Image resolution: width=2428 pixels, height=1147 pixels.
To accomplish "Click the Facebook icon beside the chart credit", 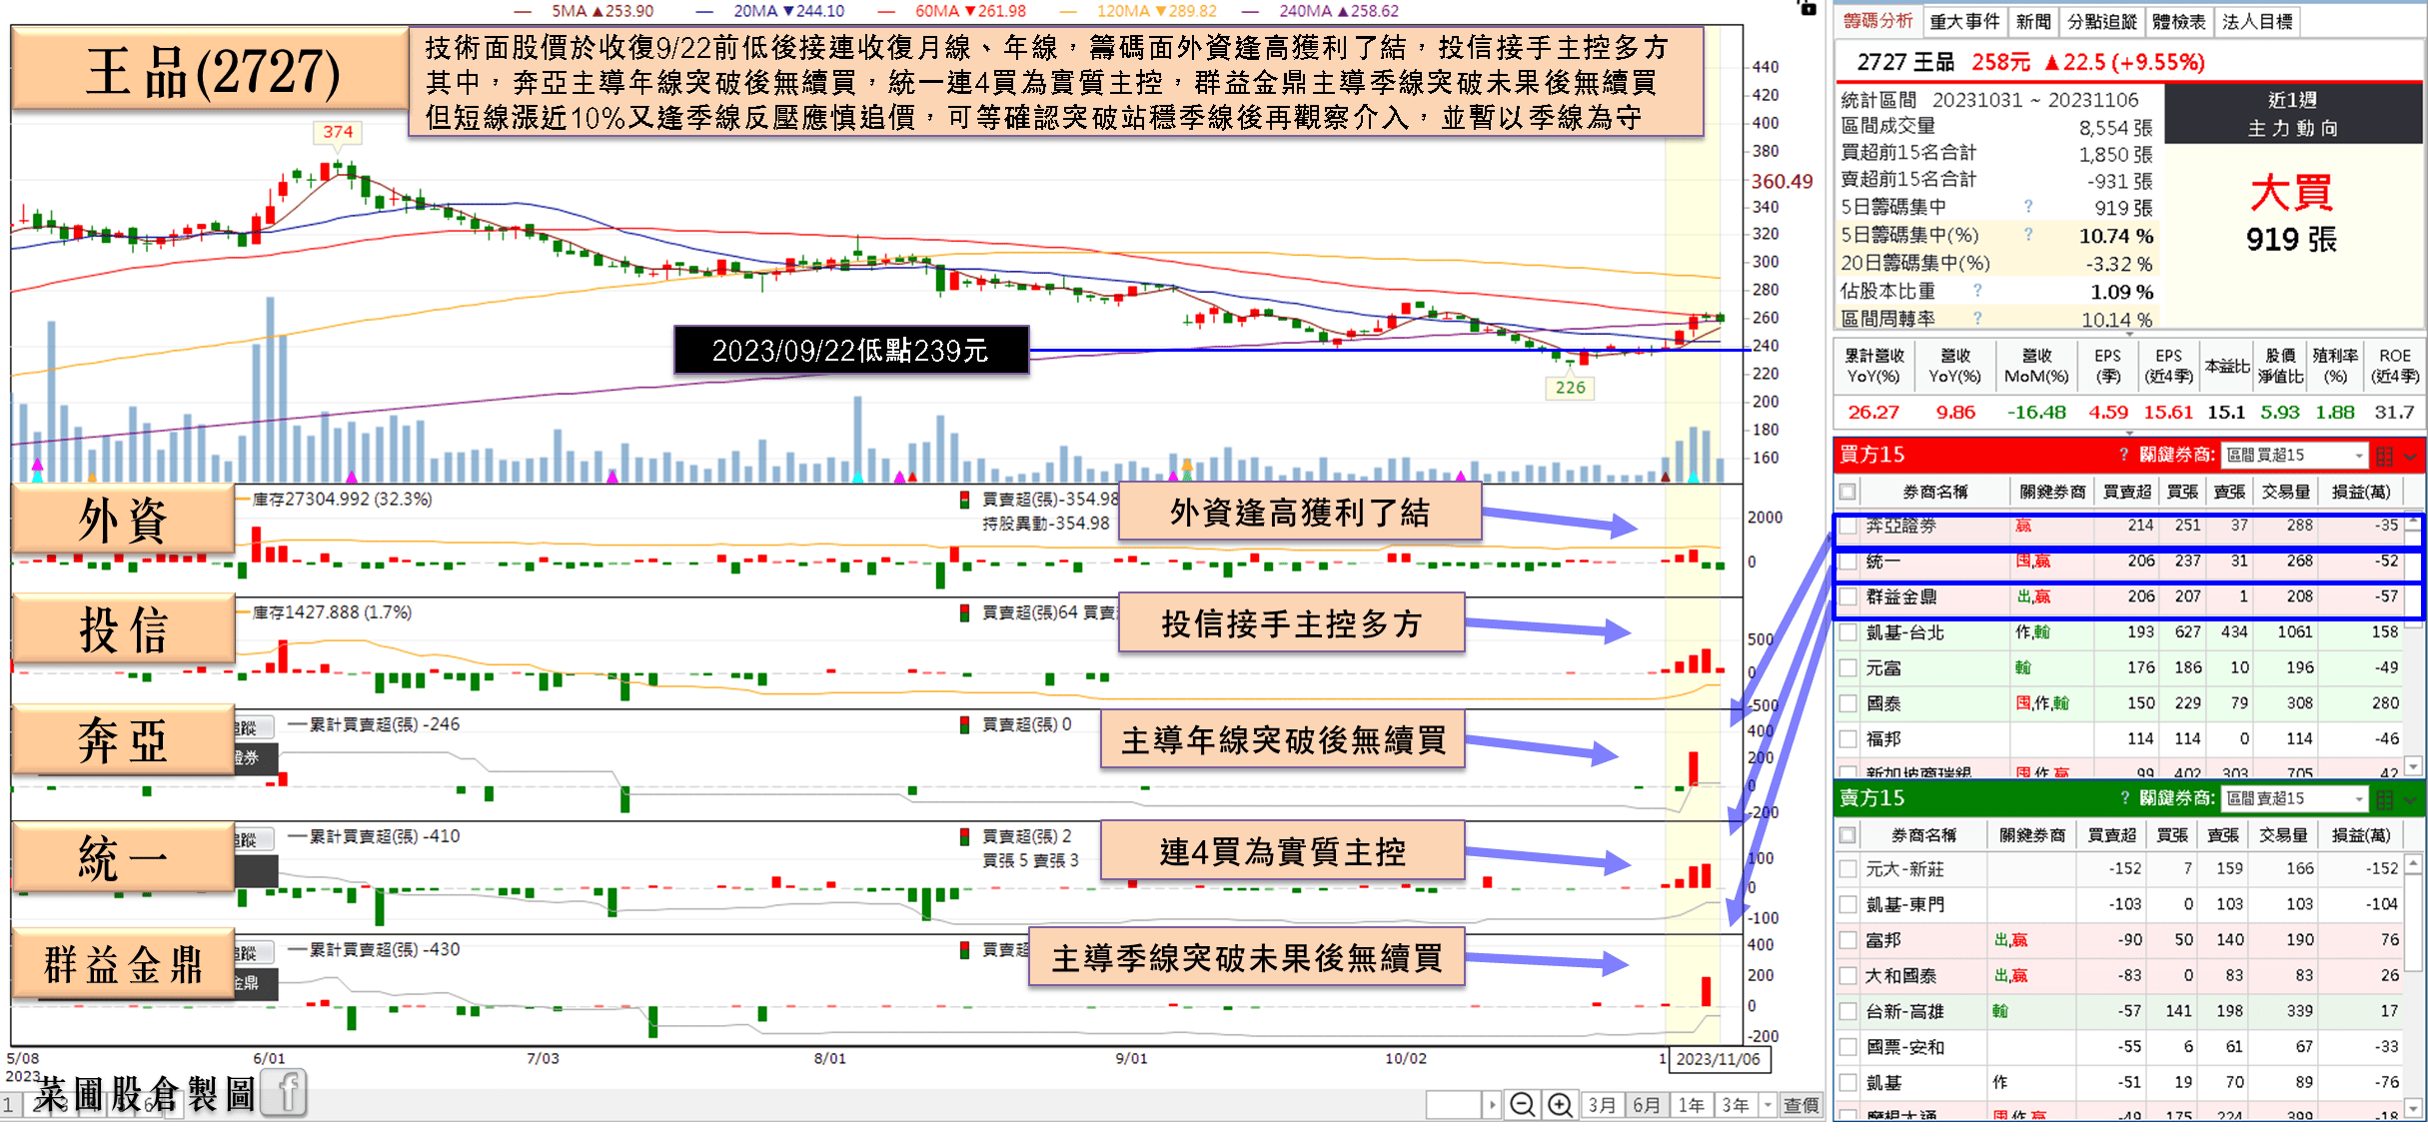I will coord(285,1093).
